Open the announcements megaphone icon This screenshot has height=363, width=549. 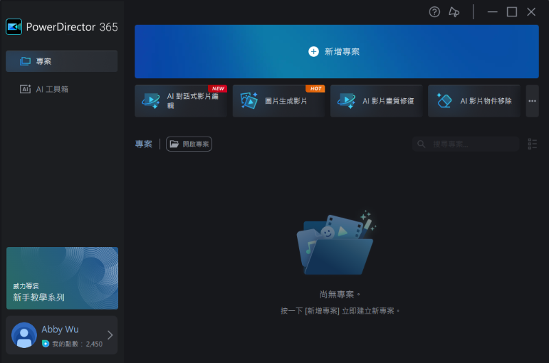click(x=454, y=12)
